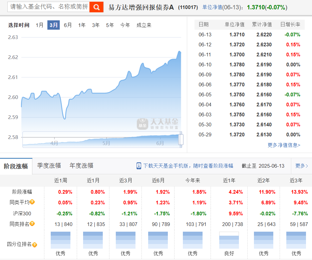Click the 良好 rating label
The image size is (312, 260).
pos(229,253)
